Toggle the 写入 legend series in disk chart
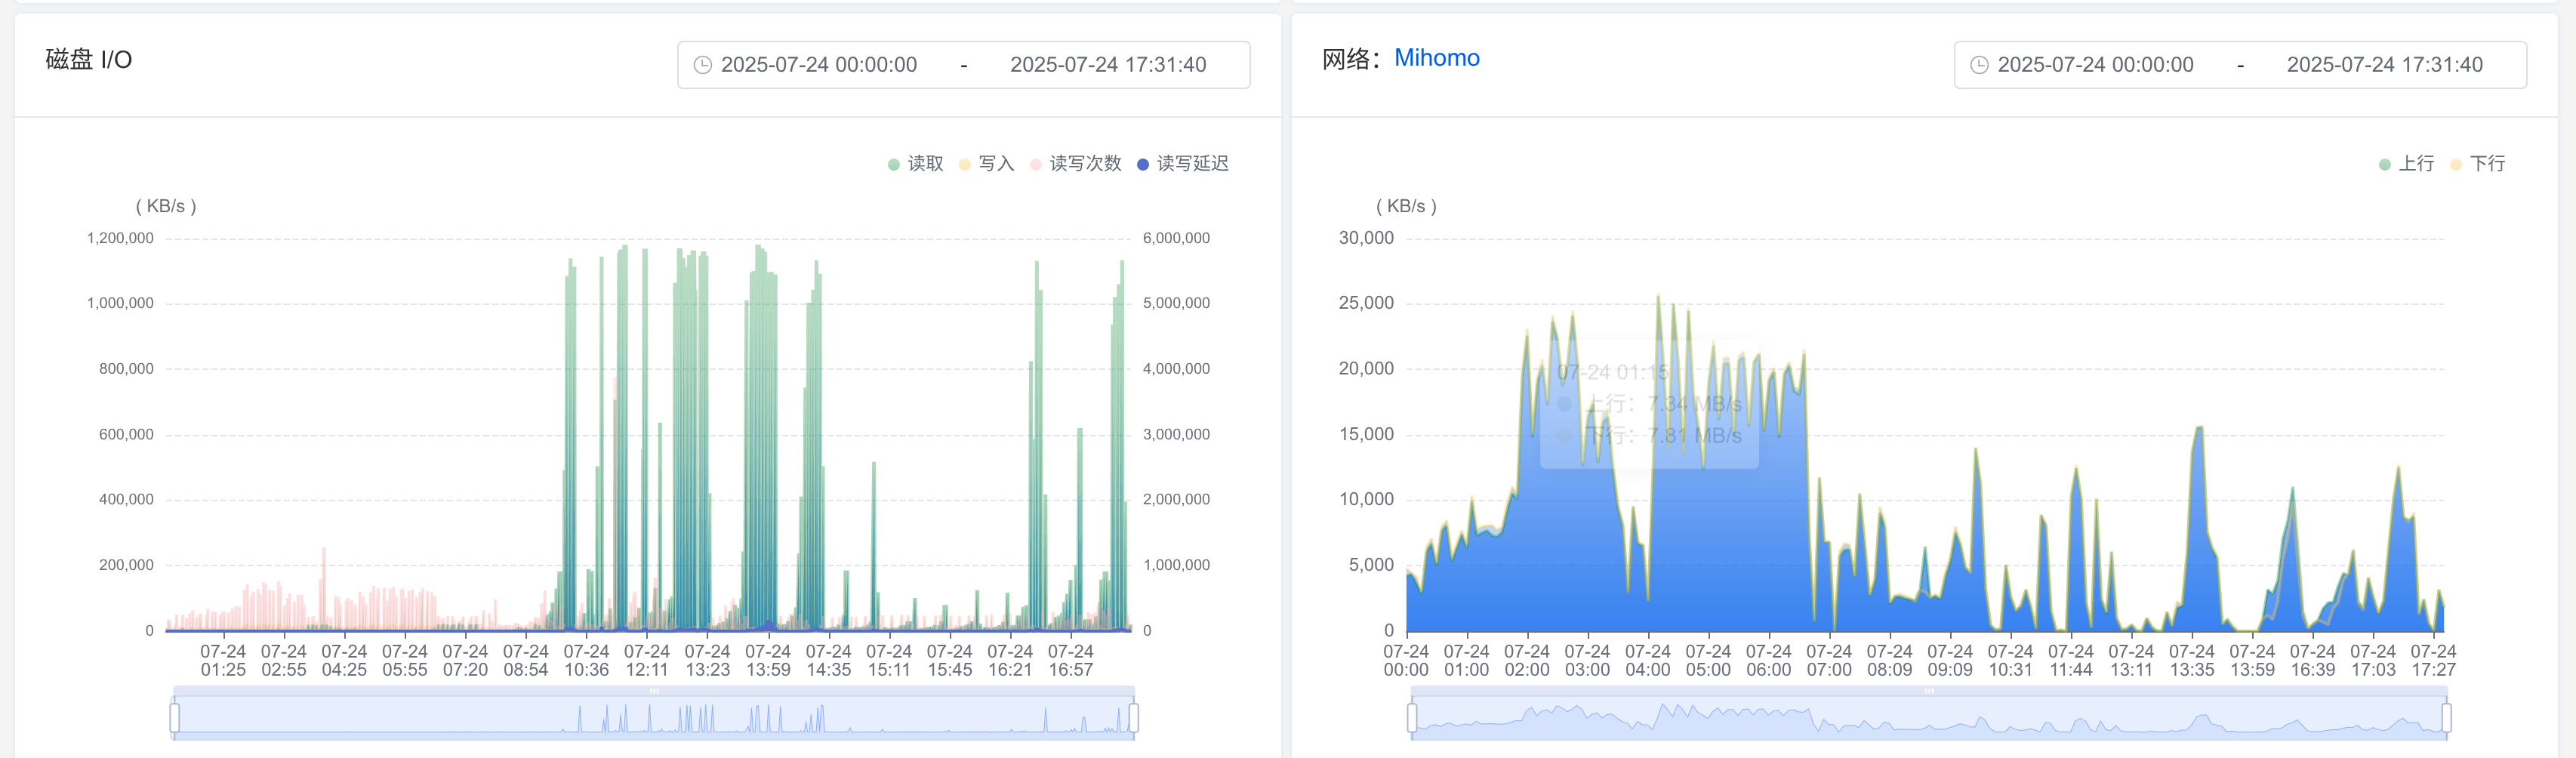The width and height of the screenshot is (2576, 758). click(987, 164)
